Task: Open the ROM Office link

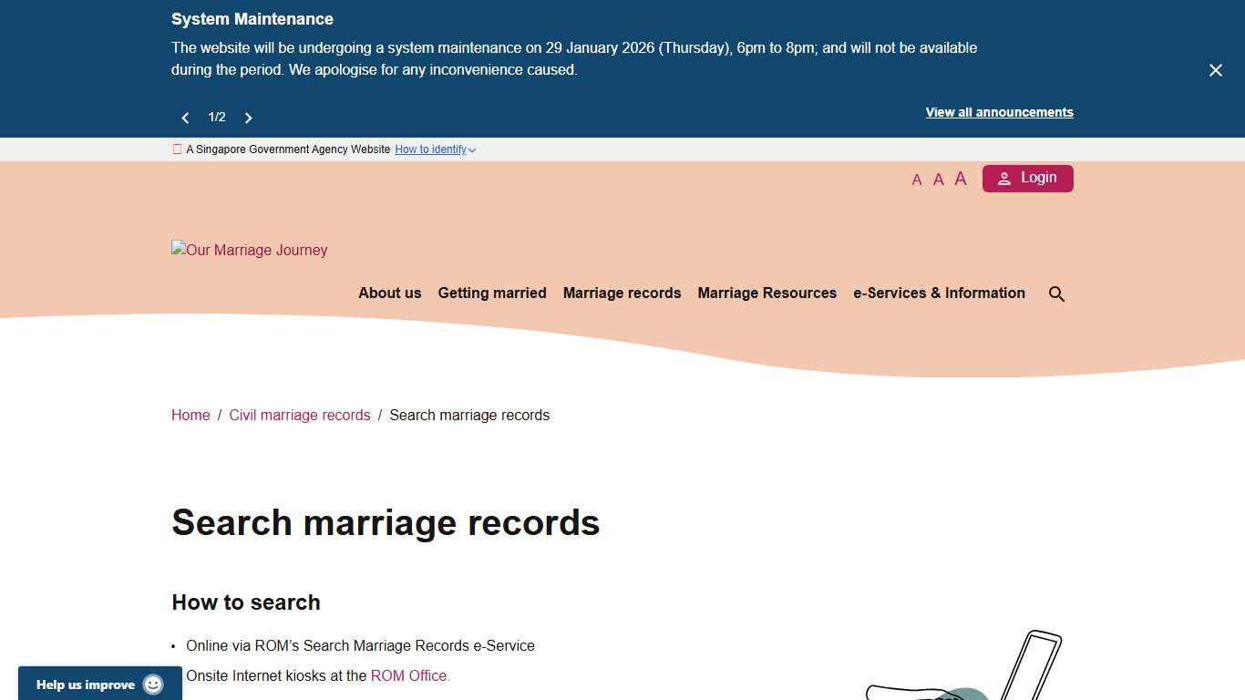Action: click(x=409, y=675)
